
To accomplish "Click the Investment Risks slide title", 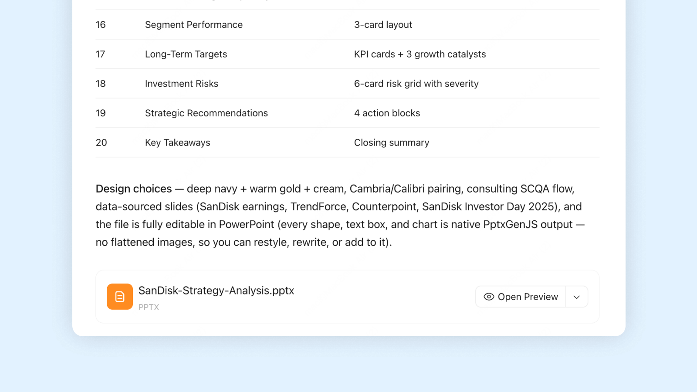I will pos(182,84).
